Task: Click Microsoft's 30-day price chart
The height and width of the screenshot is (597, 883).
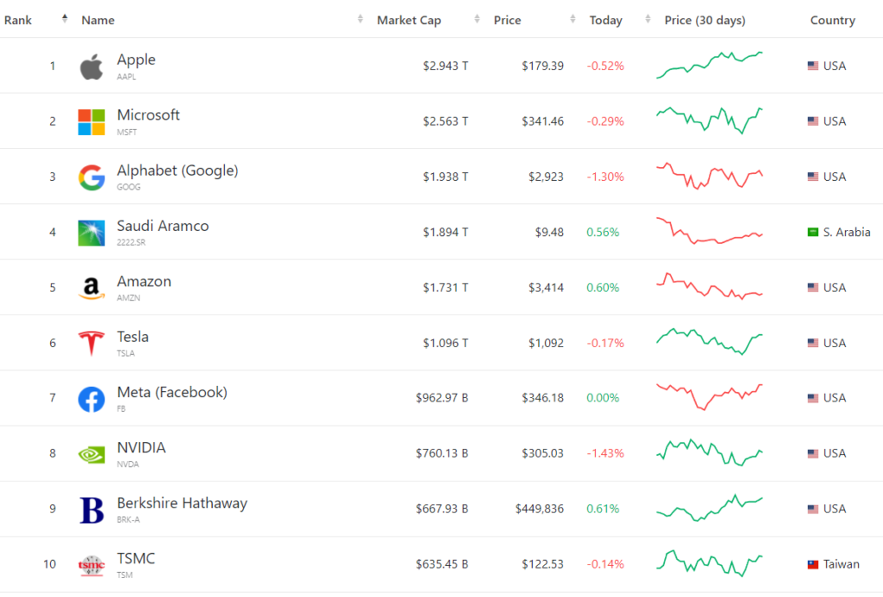Action: 710,121
